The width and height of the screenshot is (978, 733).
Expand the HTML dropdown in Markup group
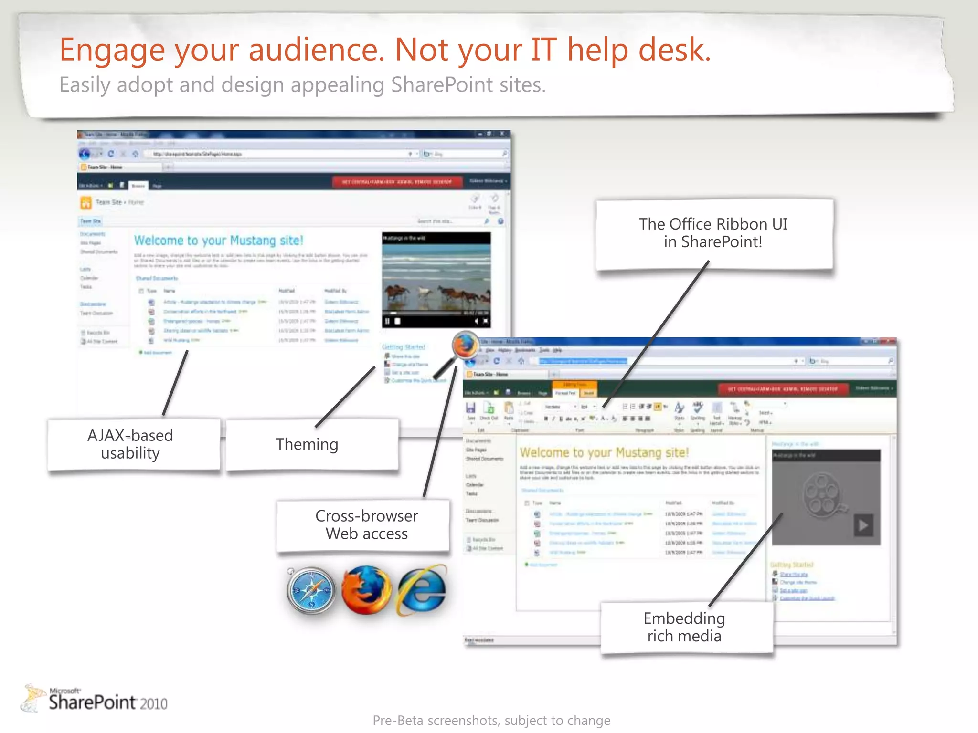coord(765,422)
